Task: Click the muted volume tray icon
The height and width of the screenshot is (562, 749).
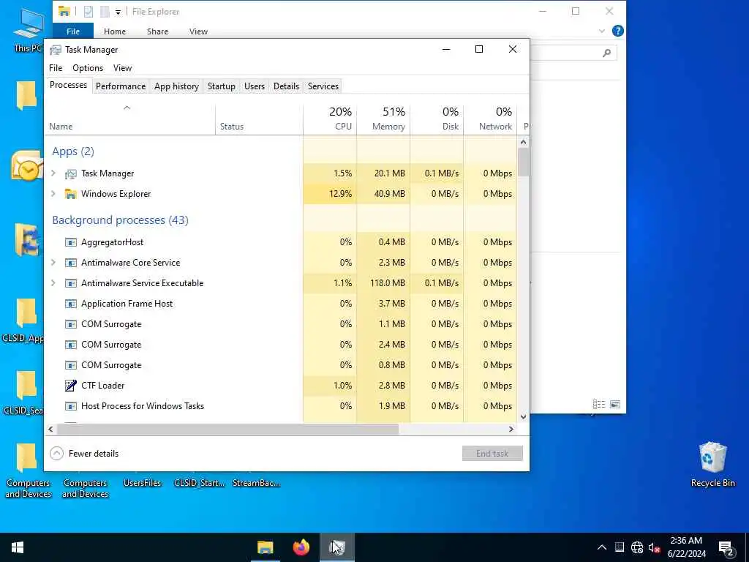Action: pos(654,547)
